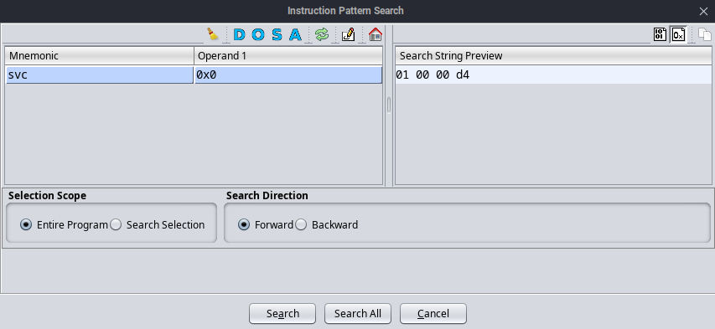Close the Instruction Pattern Search dialog

tap(703, 12)
